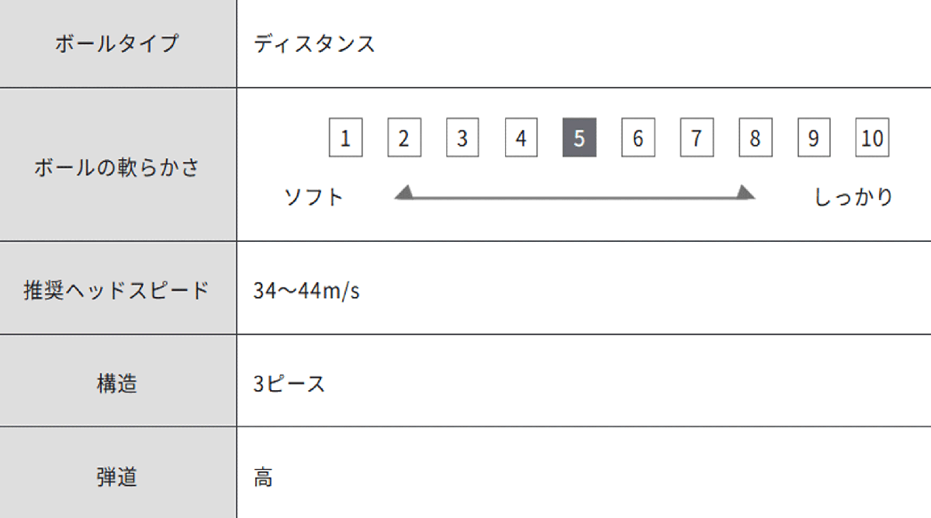Click the right arrowhead of softness range
The height and width of the screenshot is (518, 931).
[746, 193]
